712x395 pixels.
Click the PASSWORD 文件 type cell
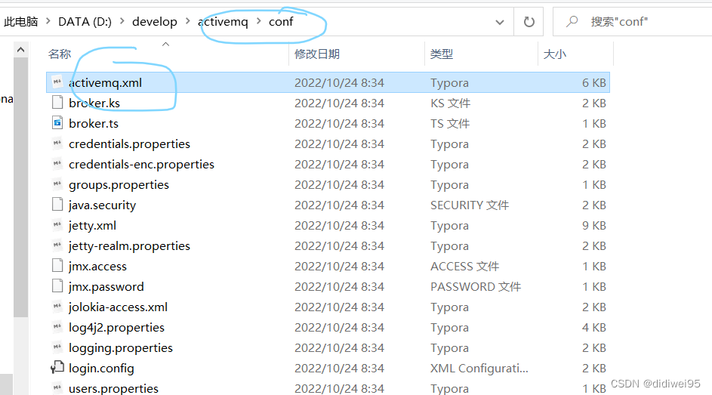pyautogui.click(x=476, y=287)
